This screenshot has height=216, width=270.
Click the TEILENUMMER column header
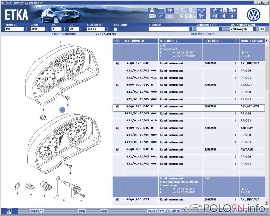coord(141,41)
